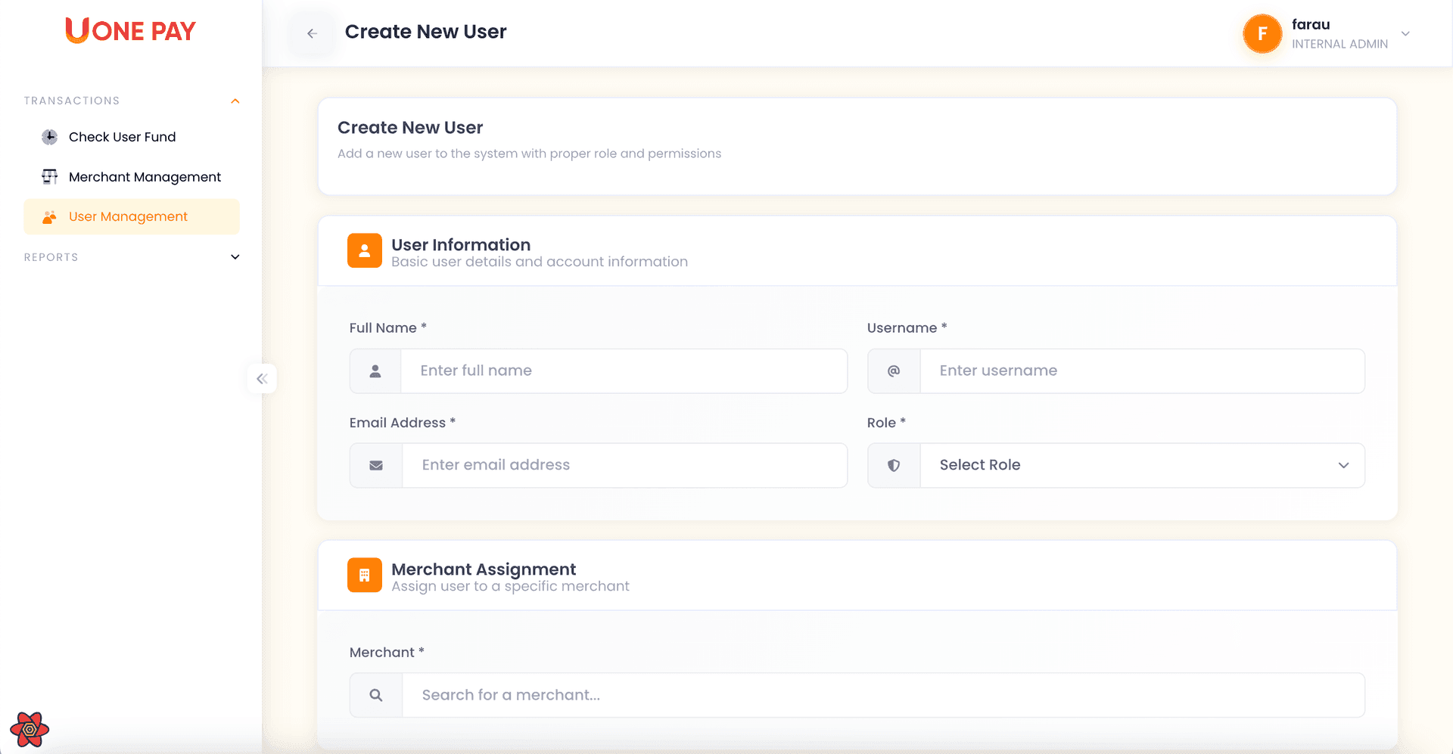Focus the Enter full name field
The width and height of the screenshot is (1453, 754).
coord(623,371)
